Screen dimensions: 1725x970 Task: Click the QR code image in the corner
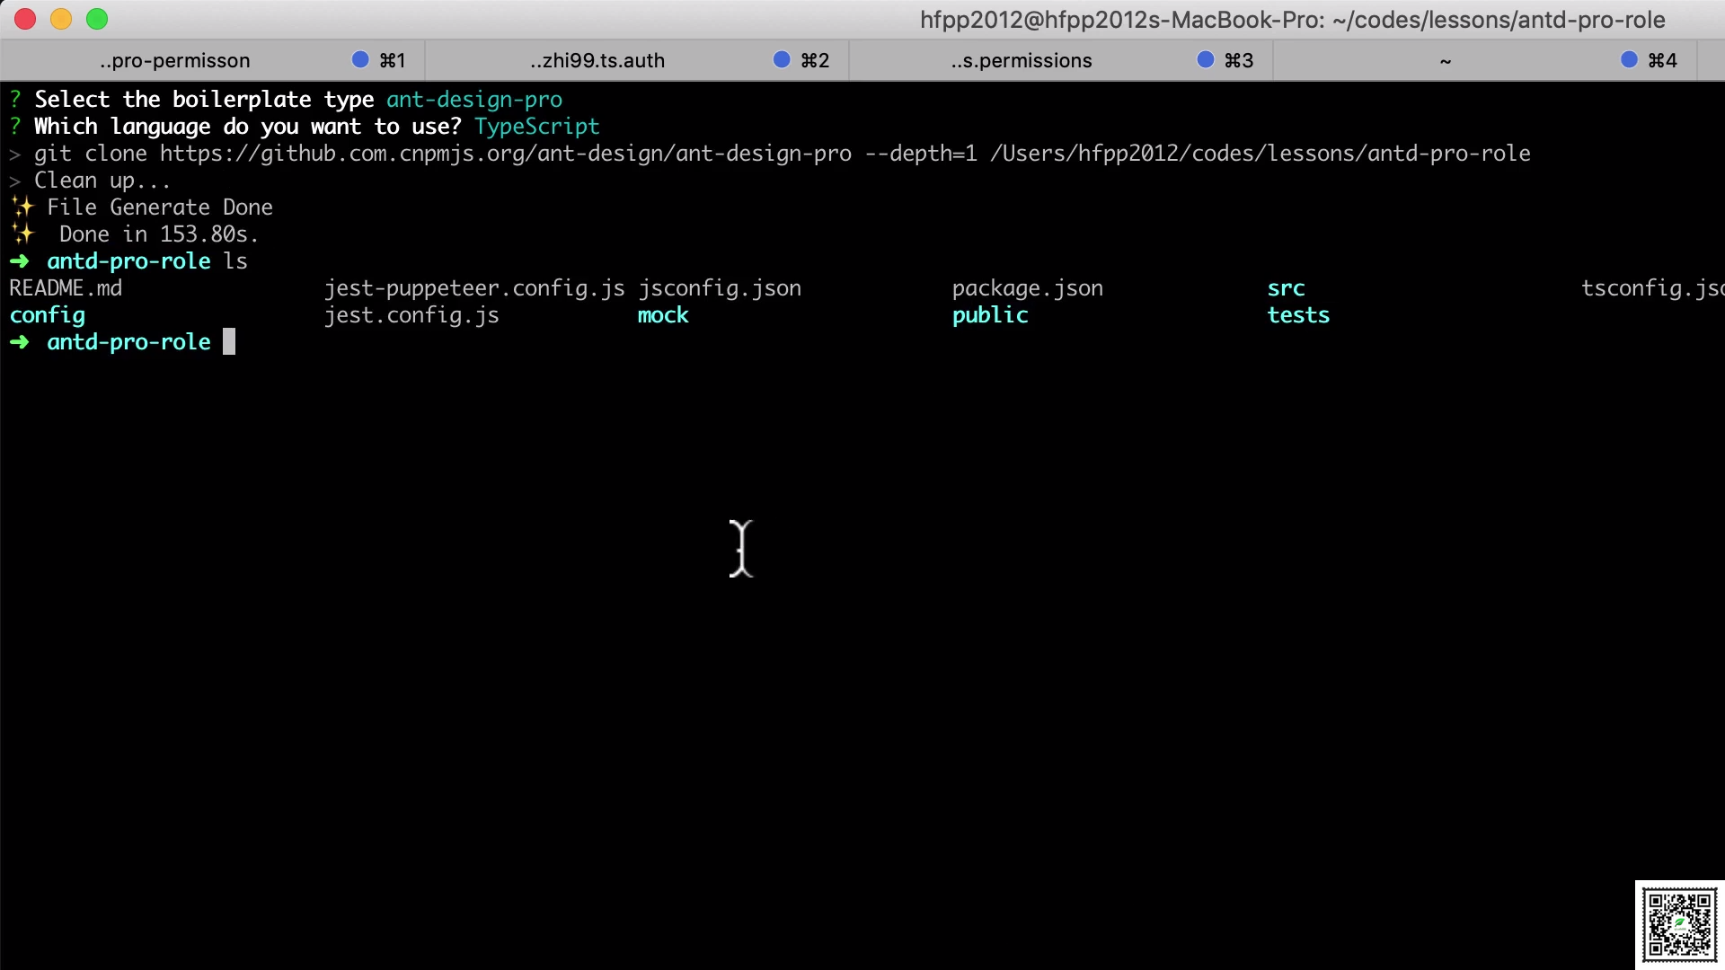pos(1679,924)
